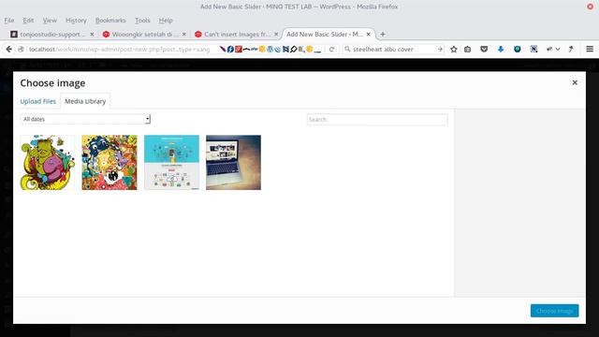This screenshot has width=599, height=337.
Task: Expand the extension dropdown chevron in toolbar
Action: [558, 49]
